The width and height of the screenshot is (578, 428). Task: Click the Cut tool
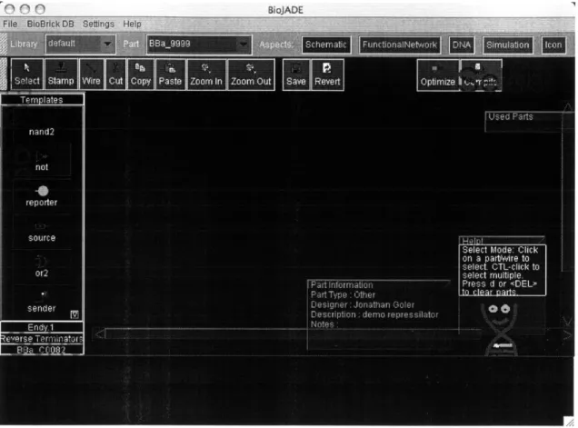pyautogui.click(x=115, y=75)
